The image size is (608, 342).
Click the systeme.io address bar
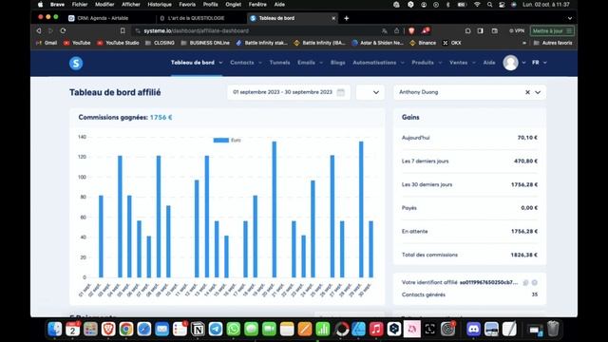[x=256, y=30]
